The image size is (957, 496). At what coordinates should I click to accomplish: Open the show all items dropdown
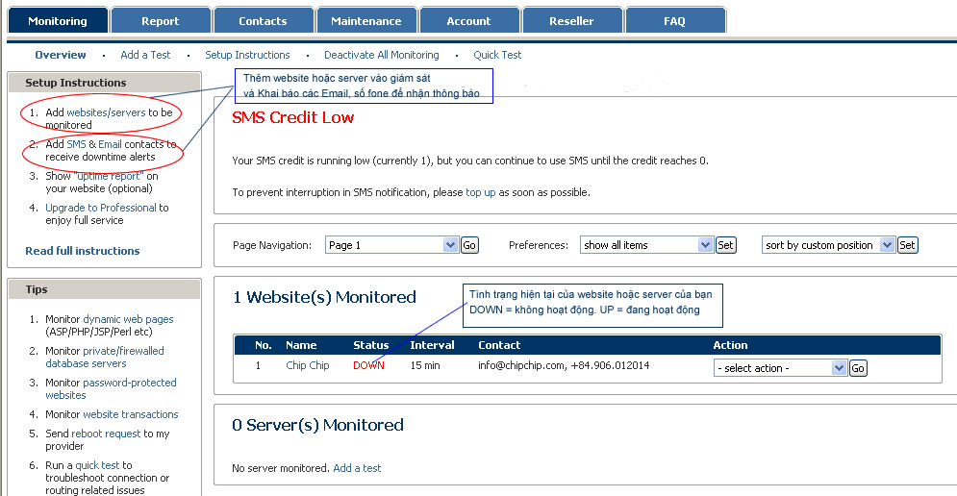coord(647,245)
